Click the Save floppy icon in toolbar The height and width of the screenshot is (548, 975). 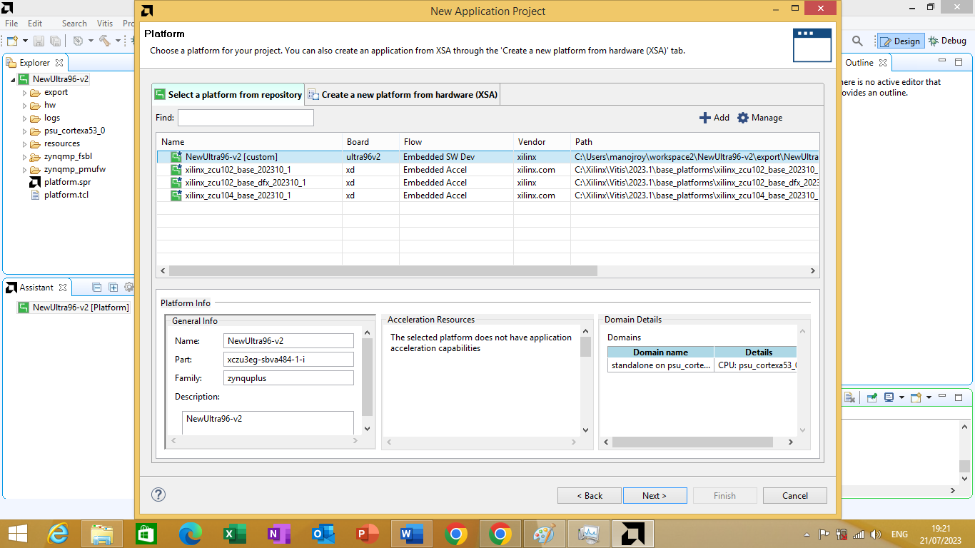[39, 41]
